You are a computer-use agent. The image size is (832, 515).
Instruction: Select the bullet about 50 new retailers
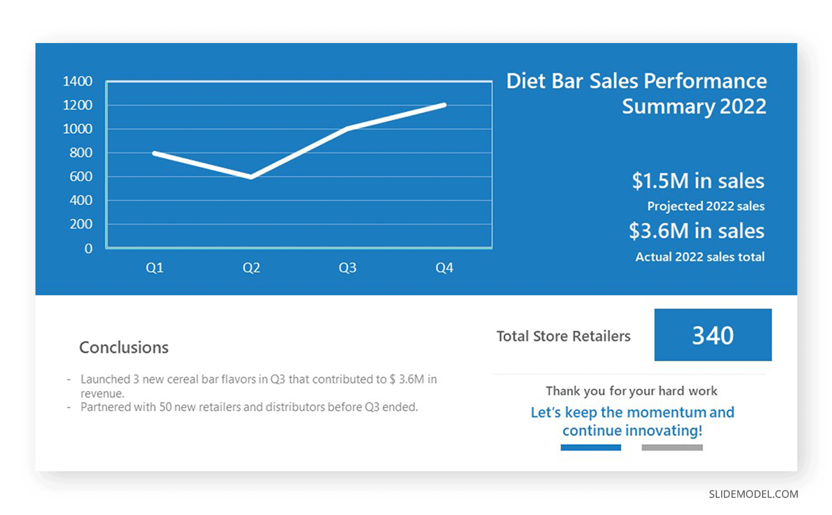click(x=249, y=407)
